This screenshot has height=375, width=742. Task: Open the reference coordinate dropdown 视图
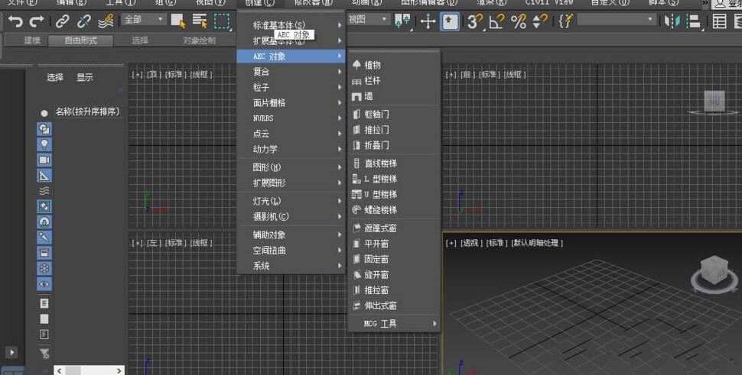(368, 20)
